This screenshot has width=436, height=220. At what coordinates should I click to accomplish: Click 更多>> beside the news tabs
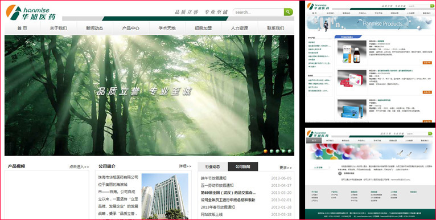pyautogui.click(x=286, y=168)
